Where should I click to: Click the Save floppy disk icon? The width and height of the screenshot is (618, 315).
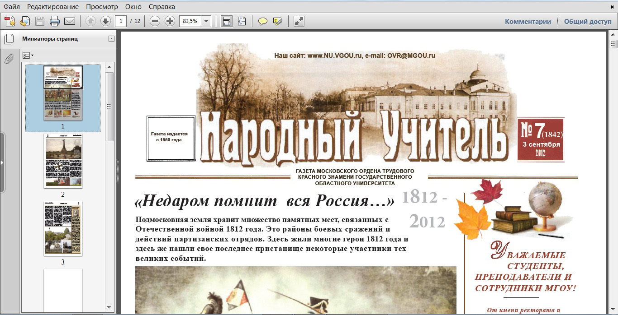[40, 21]
